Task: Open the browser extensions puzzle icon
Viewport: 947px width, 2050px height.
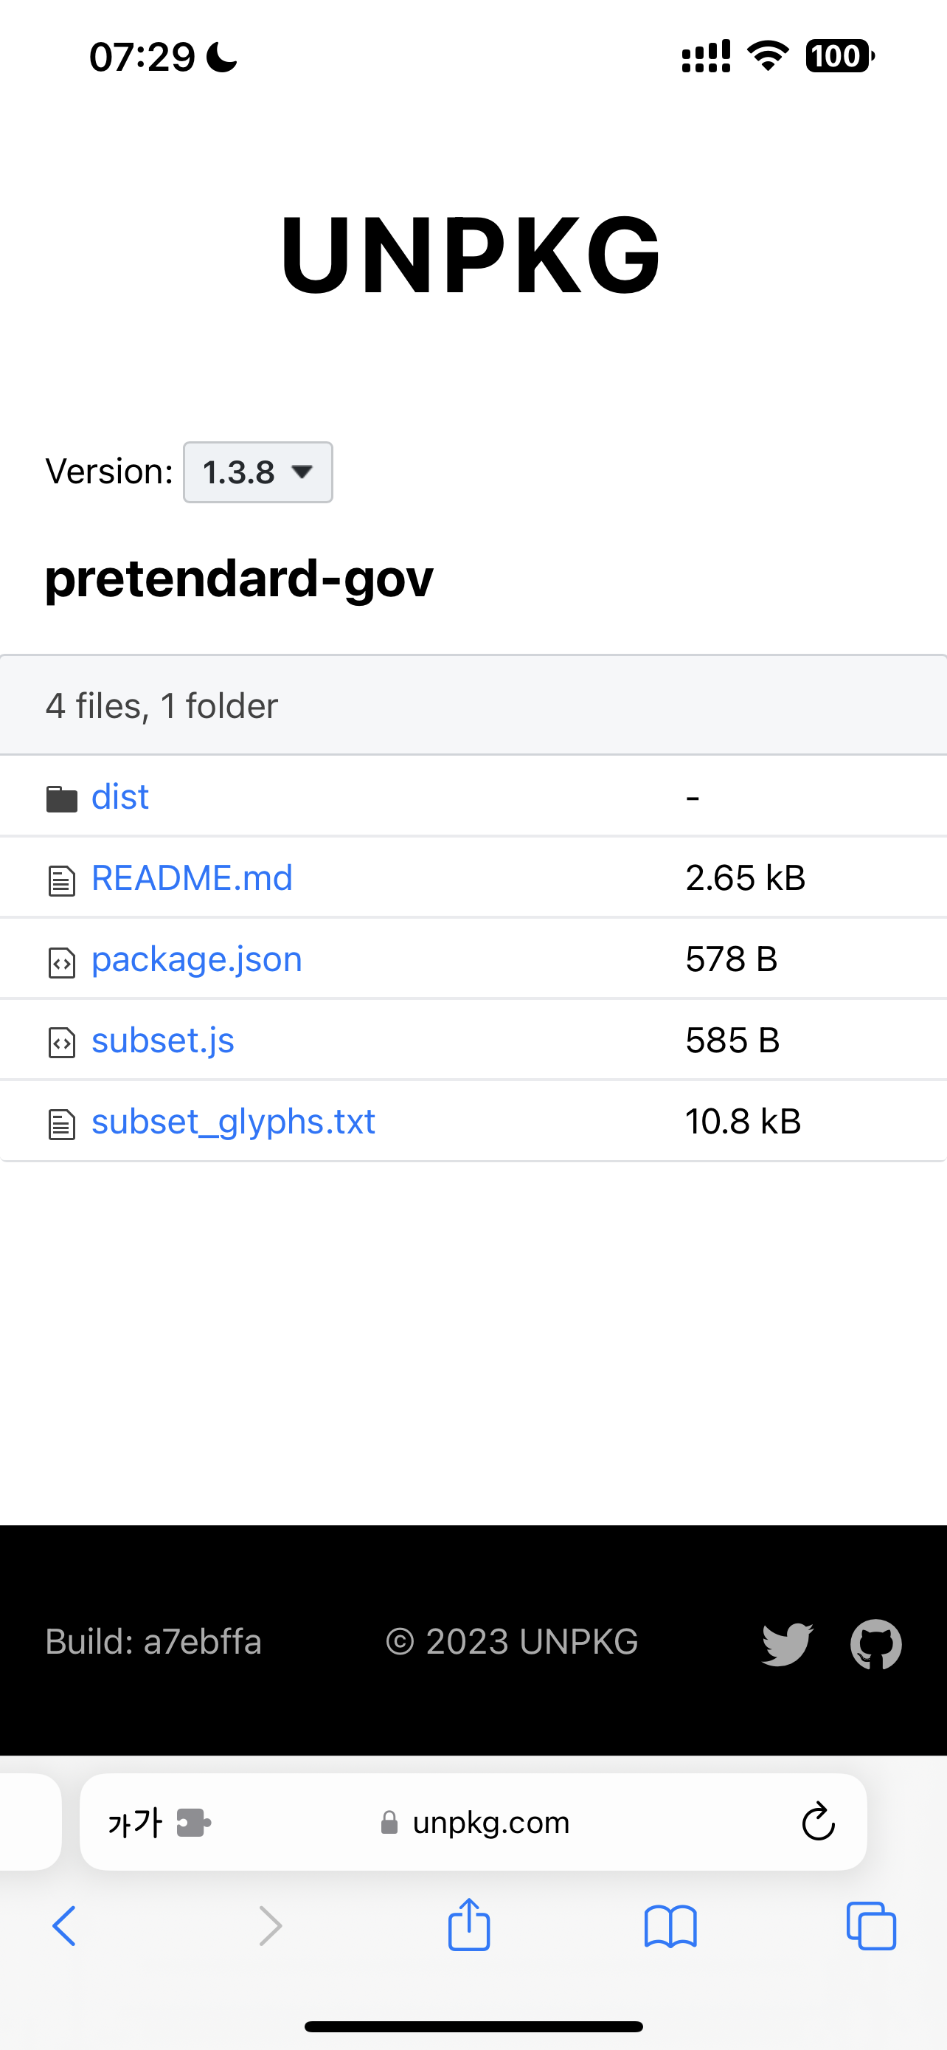Action: point(193,1823)
